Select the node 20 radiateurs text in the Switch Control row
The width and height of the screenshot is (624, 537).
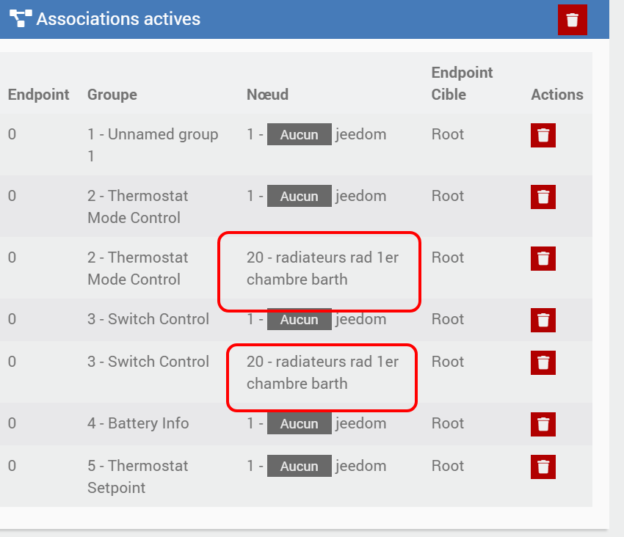[322, 373]
